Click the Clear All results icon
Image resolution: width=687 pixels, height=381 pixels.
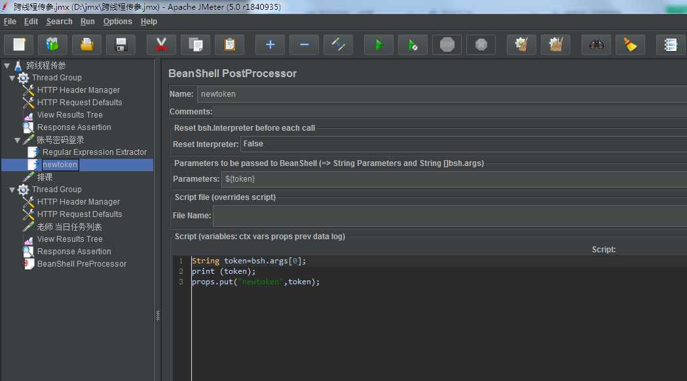tap(555, 44)
